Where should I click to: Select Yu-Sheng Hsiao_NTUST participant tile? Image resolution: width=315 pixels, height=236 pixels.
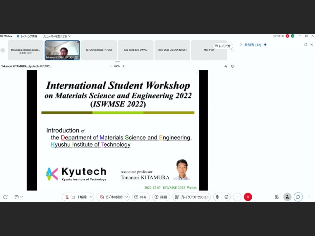(99, 50)
